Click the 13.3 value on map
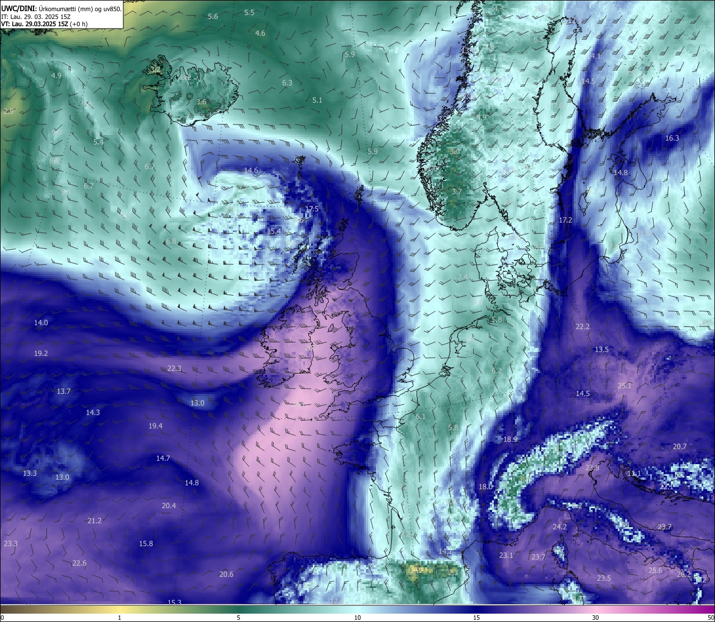Viewport: 715px width, 622px height. coord(30,474)
